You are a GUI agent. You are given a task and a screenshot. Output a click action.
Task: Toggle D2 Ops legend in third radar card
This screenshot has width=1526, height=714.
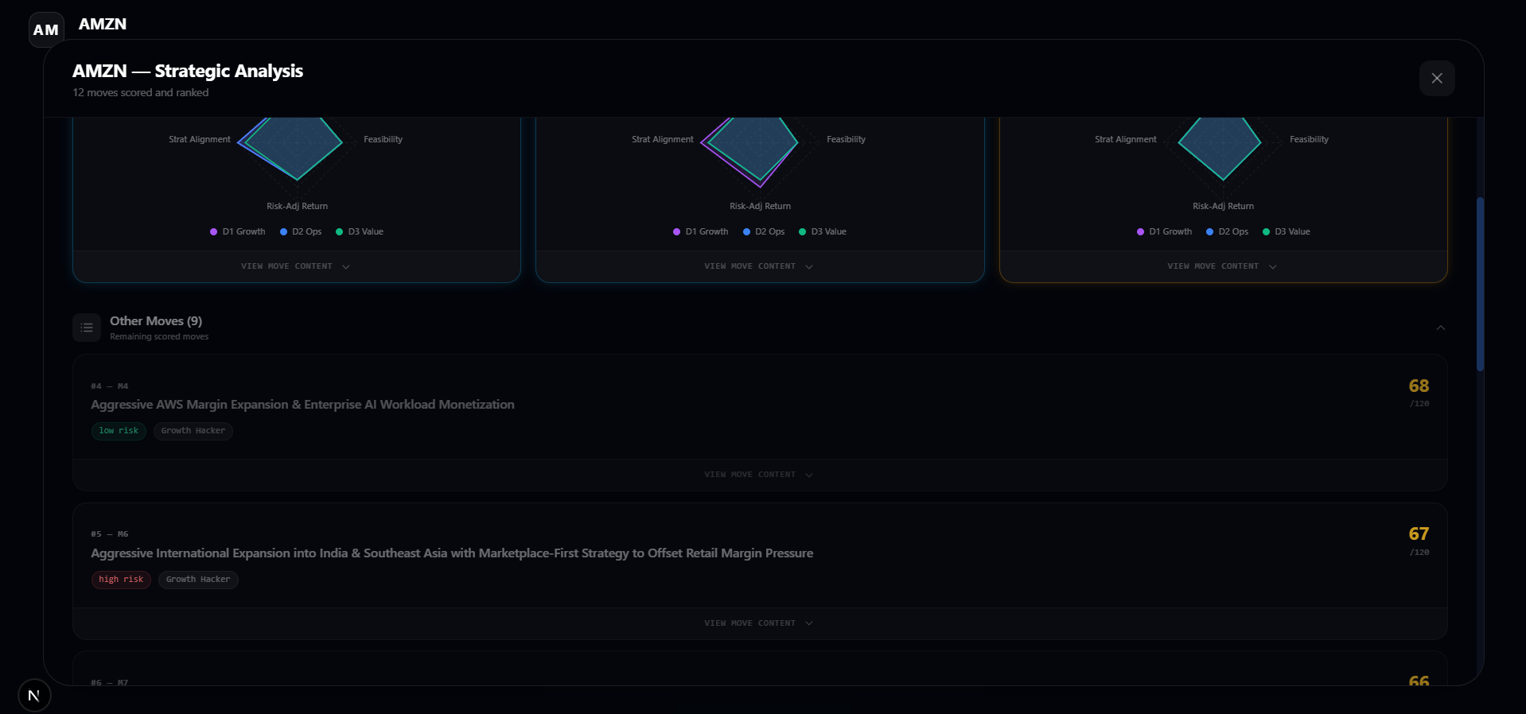point(1227,231)
